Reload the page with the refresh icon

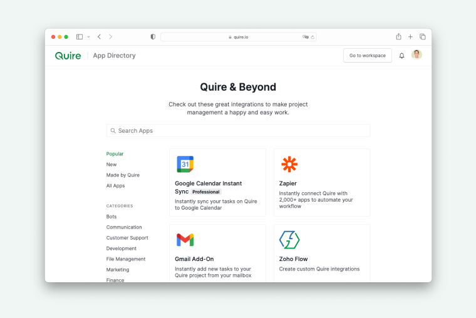tap(313, 37)
